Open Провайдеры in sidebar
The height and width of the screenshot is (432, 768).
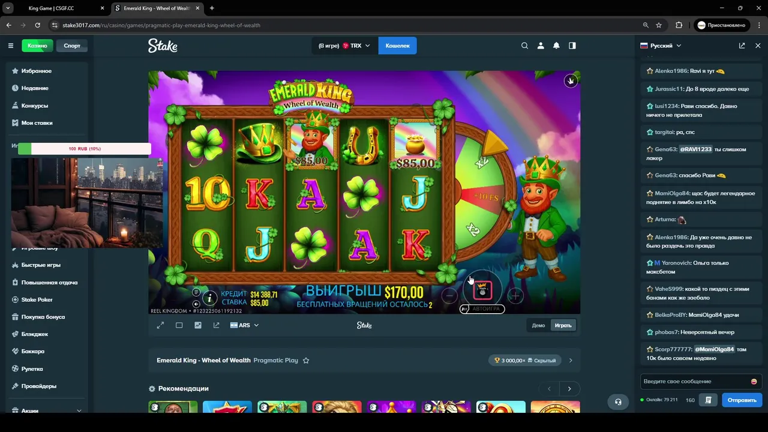pyautogui.click(x=46, y=386)
